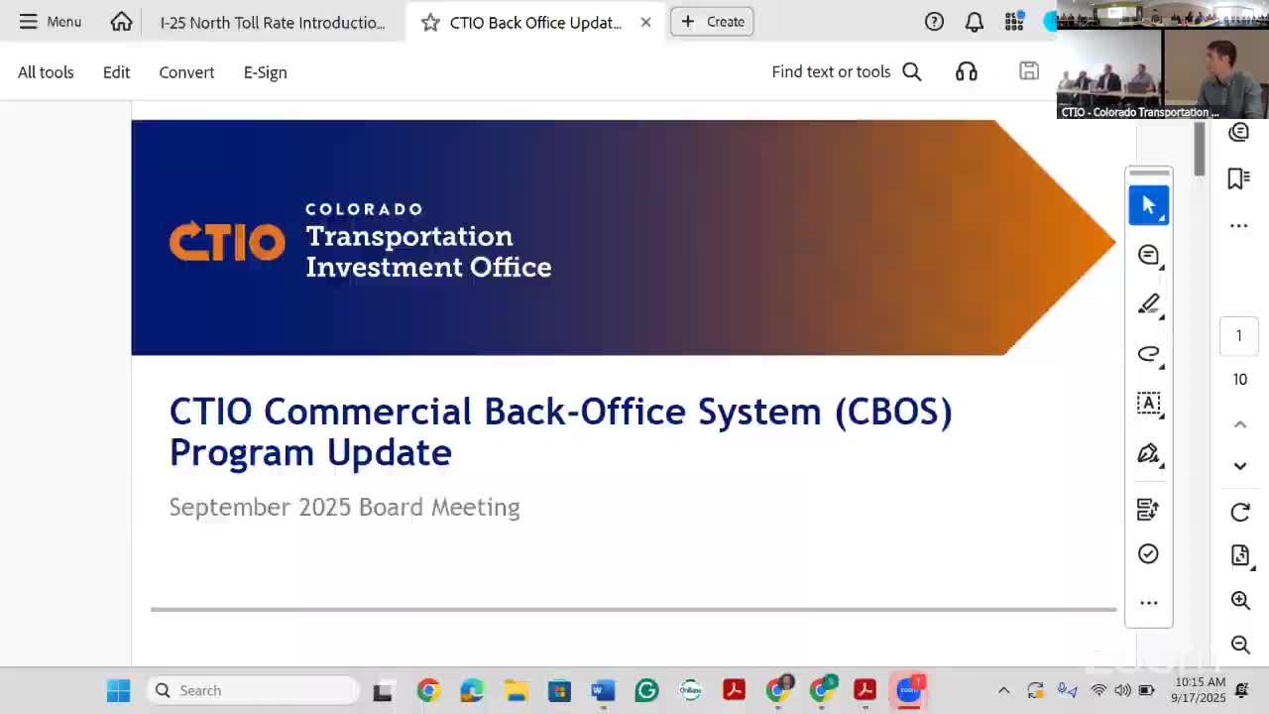Open right rail more options ellipsis
1269x714 pixels.
(1238, 226)
